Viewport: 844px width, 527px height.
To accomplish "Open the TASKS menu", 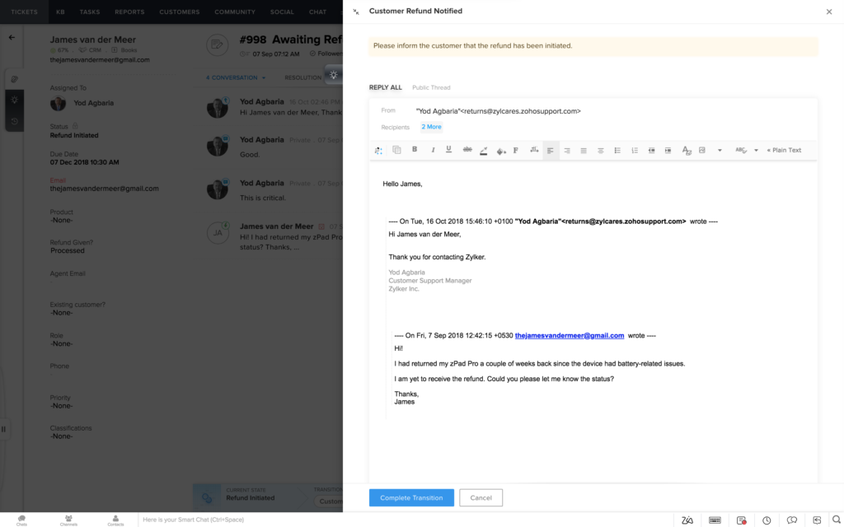I will pos(89,12).
